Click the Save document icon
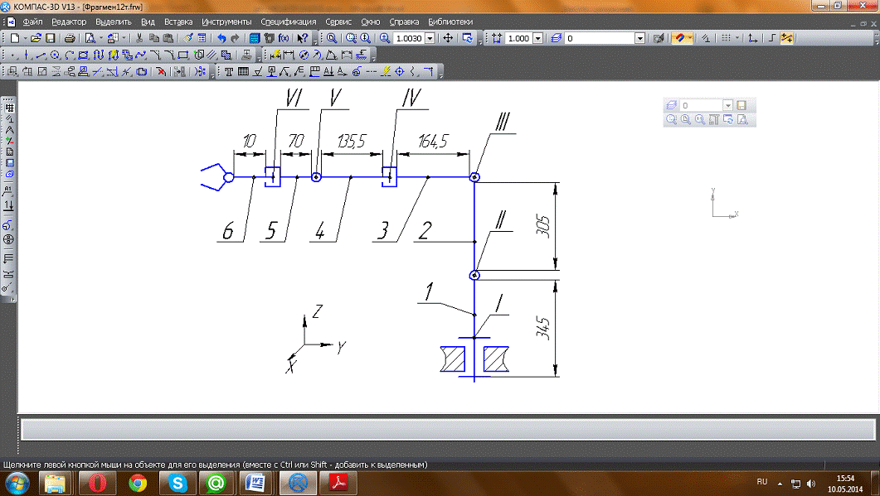Screen dimensions: 880x496 [51, 38]
